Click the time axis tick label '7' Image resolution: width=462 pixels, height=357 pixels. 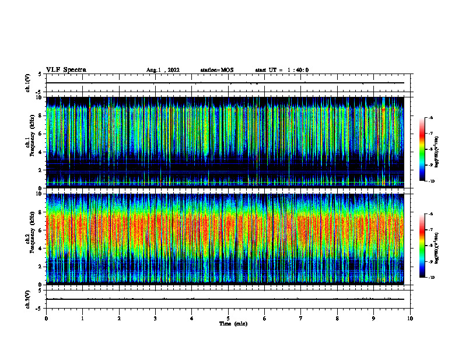[301, 318]
